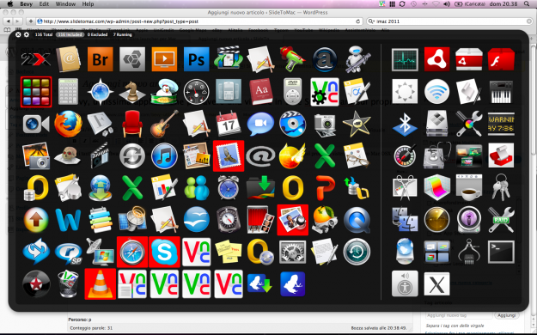
Task: Launch iChat speech bubble icon
Action: click(x=260, y=124)
